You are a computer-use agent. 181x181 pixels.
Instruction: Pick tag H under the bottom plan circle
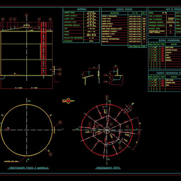[x=51, y=154]
